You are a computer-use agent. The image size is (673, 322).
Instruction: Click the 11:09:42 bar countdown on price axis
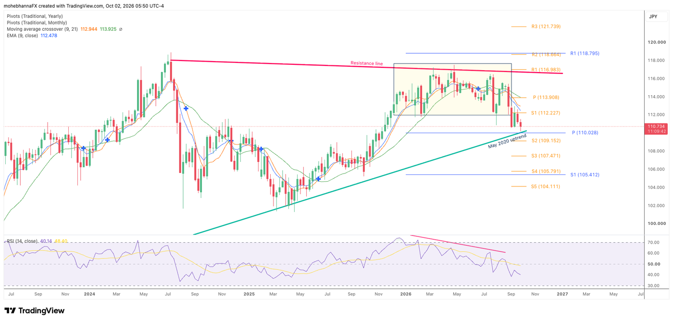point(657,131)
